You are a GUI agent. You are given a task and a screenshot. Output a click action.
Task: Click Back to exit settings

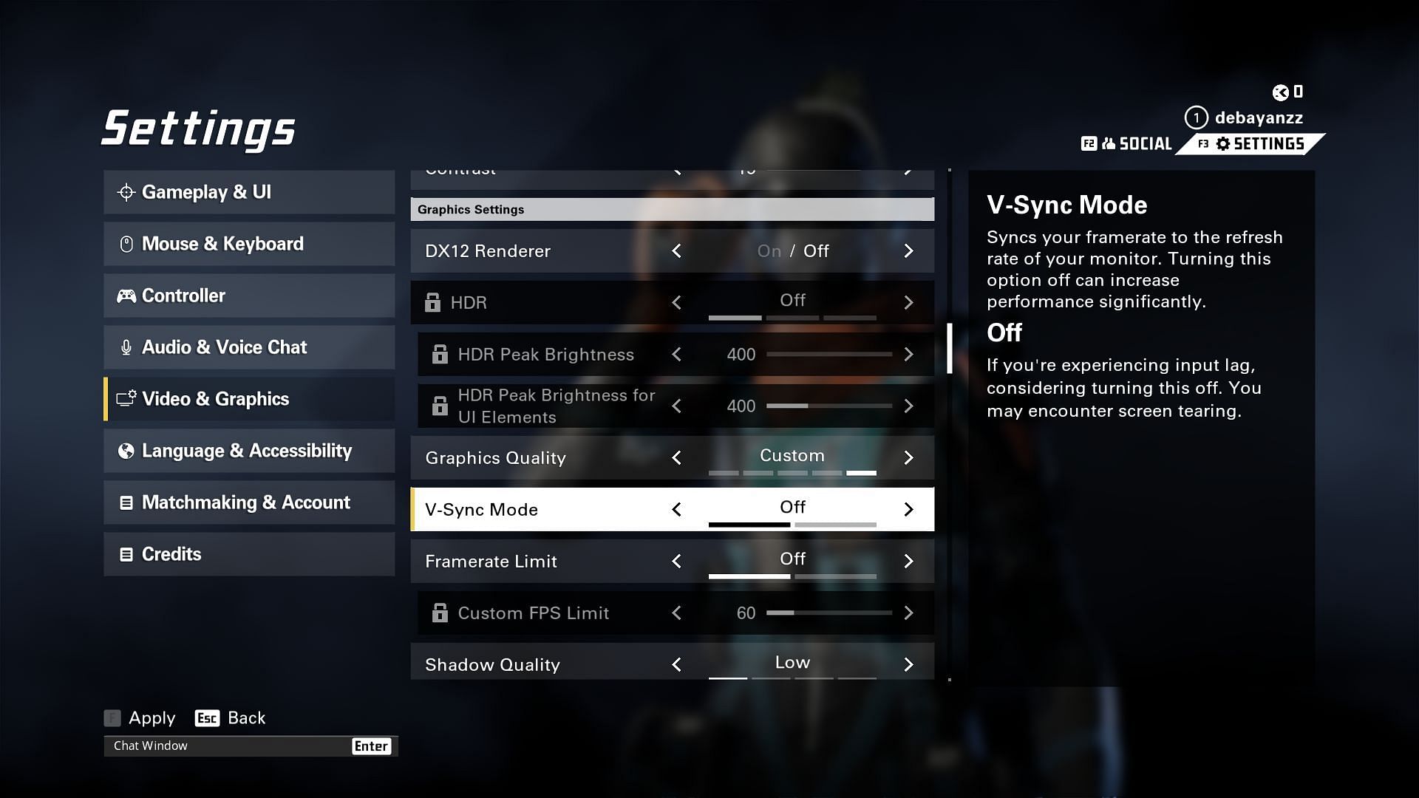pyautogui.click(x=245, y=718)
